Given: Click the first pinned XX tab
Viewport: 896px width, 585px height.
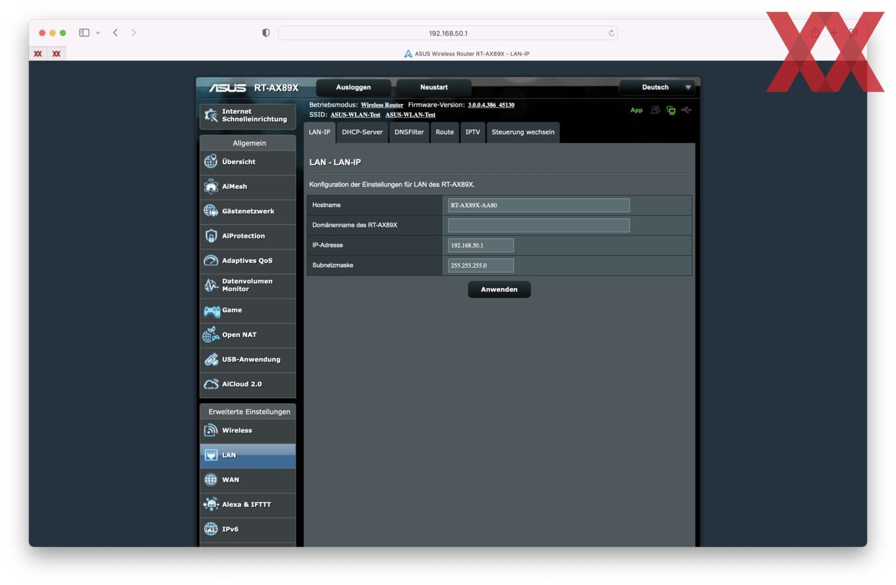Looking at the screenshot, I should 38,54.
